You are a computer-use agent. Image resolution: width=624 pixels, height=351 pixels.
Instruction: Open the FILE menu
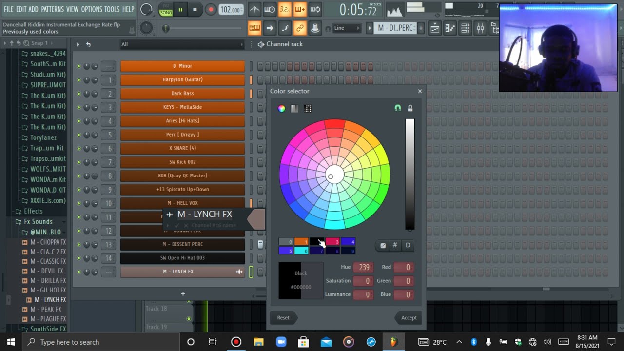[x=8, y=9]
